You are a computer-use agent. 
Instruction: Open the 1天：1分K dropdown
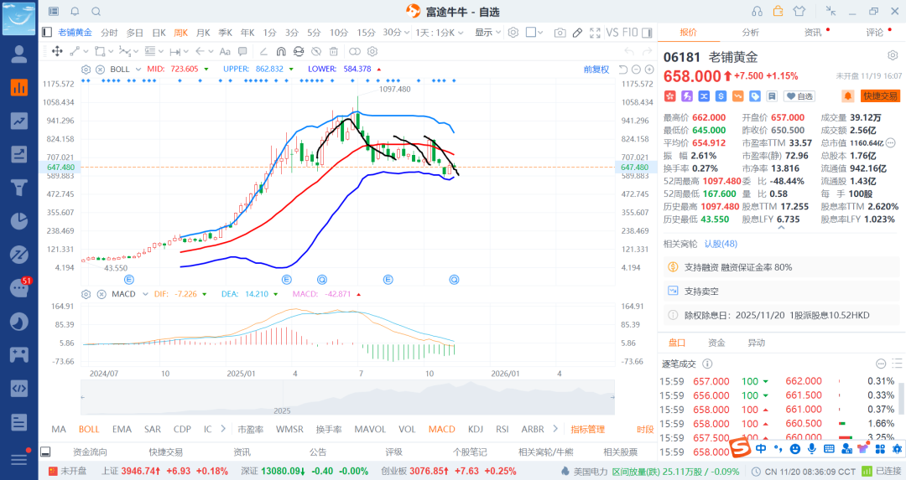(x=440, y=33)
